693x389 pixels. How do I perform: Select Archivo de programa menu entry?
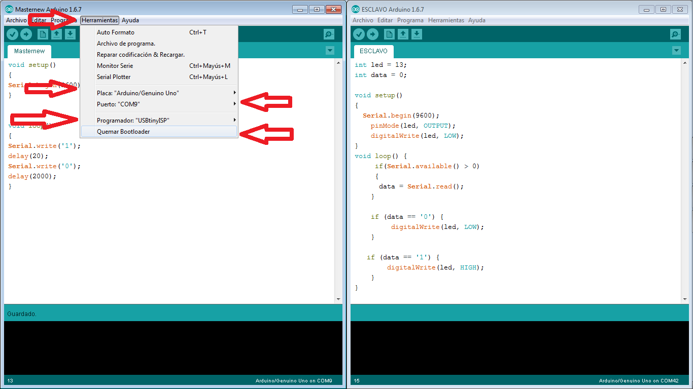(159, 43)
